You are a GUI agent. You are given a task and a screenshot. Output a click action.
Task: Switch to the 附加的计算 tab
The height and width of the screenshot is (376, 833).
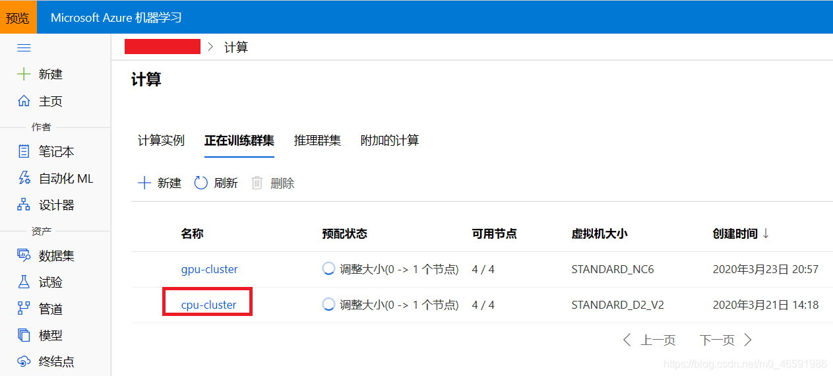[390, 141]
